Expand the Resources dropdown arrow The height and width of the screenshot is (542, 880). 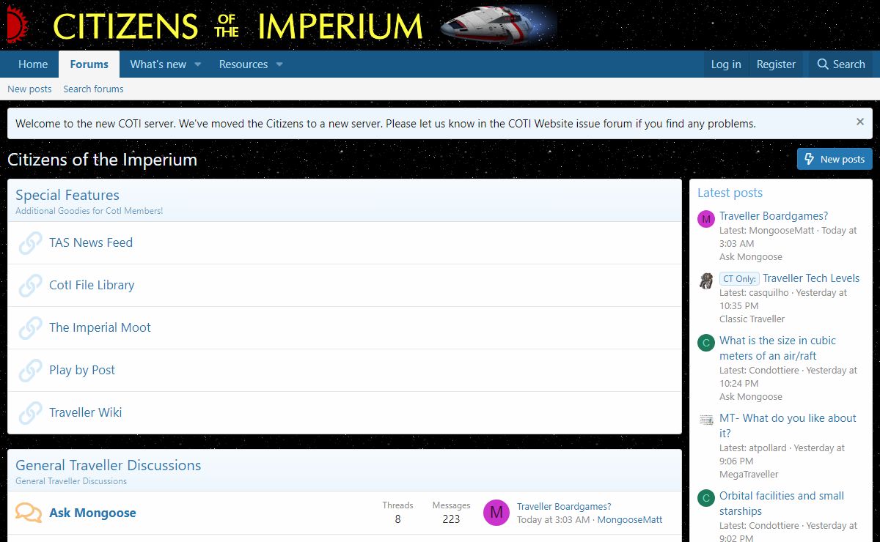[279, 64]
